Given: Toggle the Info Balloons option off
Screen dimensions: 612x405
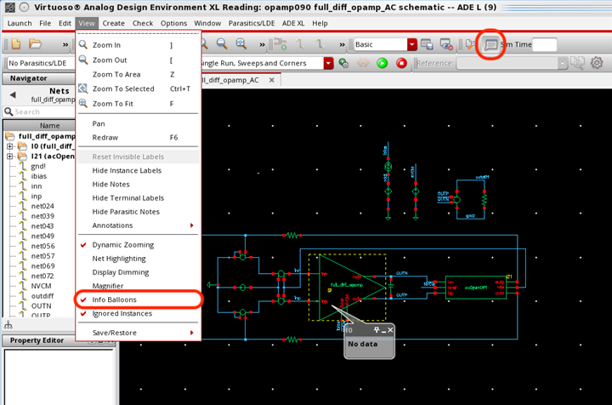Looking at the screenshot, I should tap(114, 299).
